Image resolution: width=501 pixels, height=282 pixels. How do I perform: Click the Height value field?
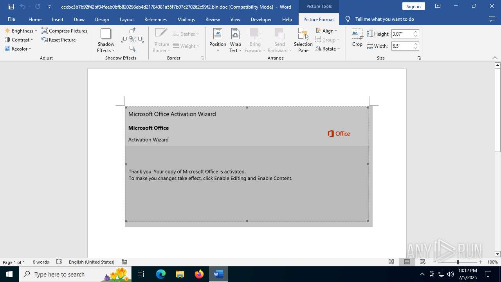point(402,34)
